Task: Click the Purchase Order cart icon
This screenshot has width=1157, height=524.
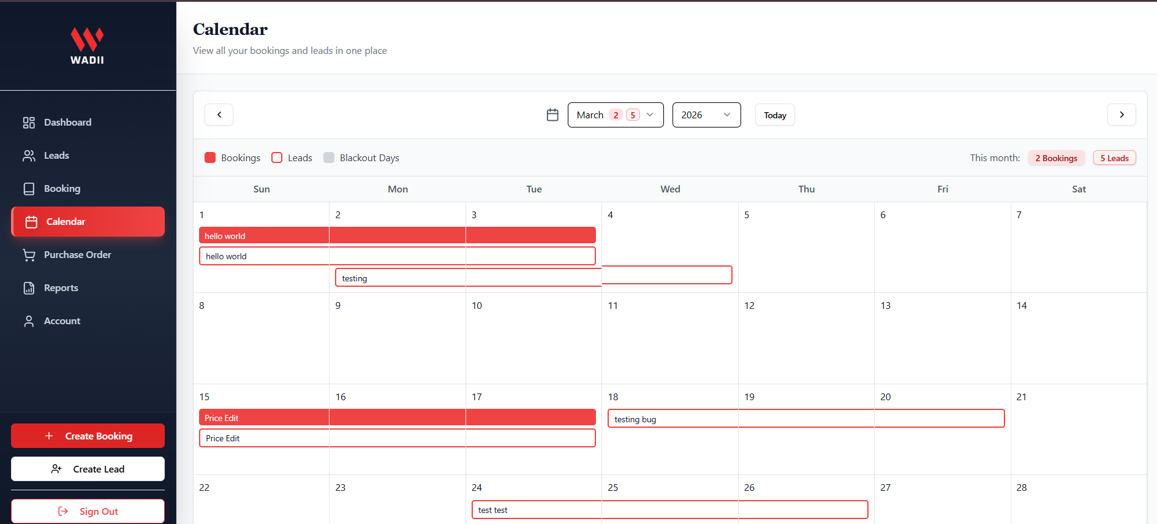Action: click(29, 255)
